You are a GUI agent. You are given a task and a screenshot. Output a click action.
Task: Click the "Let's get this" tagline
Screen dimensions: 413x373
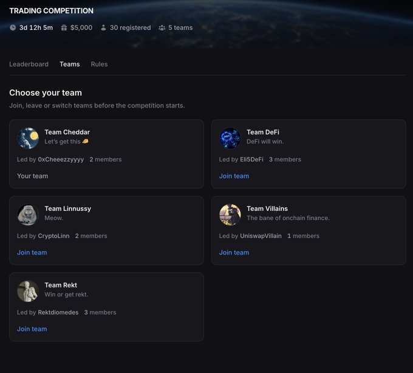coord(63,142)
